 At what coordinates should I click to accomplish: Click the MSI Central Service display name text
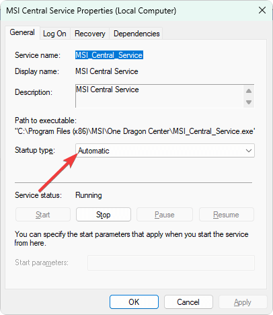click(107, 71)
